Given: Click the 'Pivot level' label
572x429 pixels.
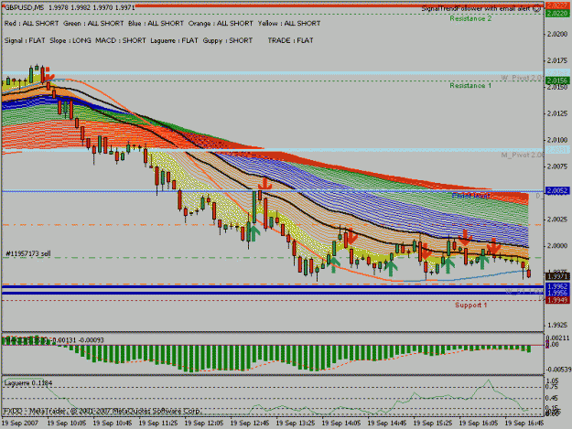Looking at the screenshot, I should (471, 196).
